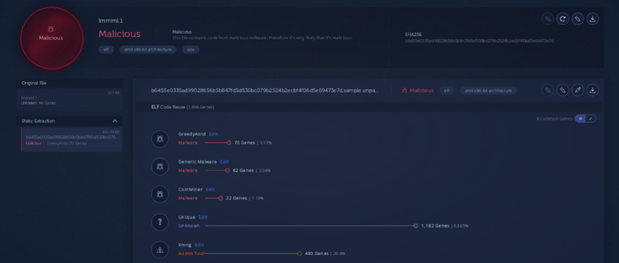Click the 8 Common Genes label

(x=554, y=118)
